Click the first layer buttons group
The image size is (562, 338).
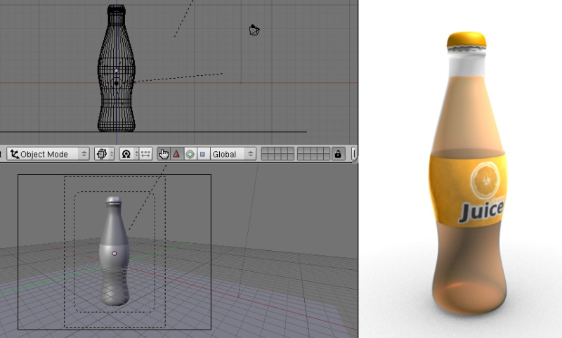tap(277, 154)
